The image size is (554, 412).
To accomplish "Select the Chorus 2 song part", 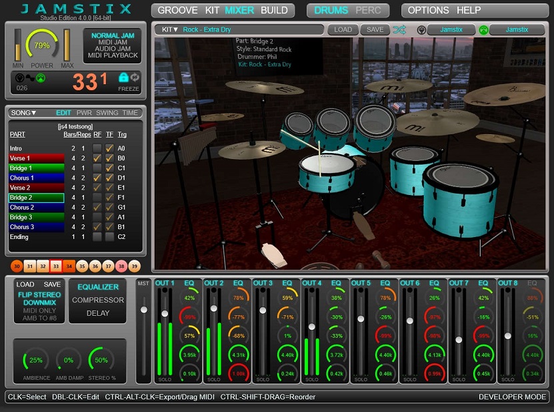I will tap(37, 207).
